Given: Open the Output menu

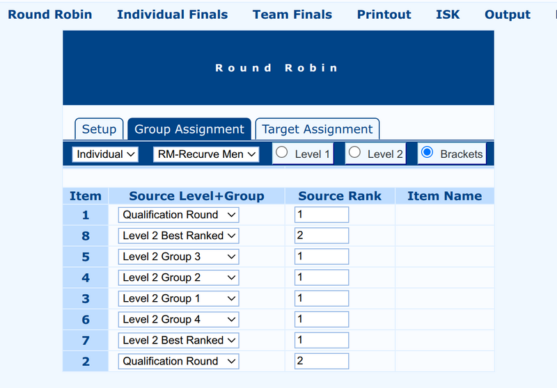Looking at the screenshot, I should pos(508,15).
